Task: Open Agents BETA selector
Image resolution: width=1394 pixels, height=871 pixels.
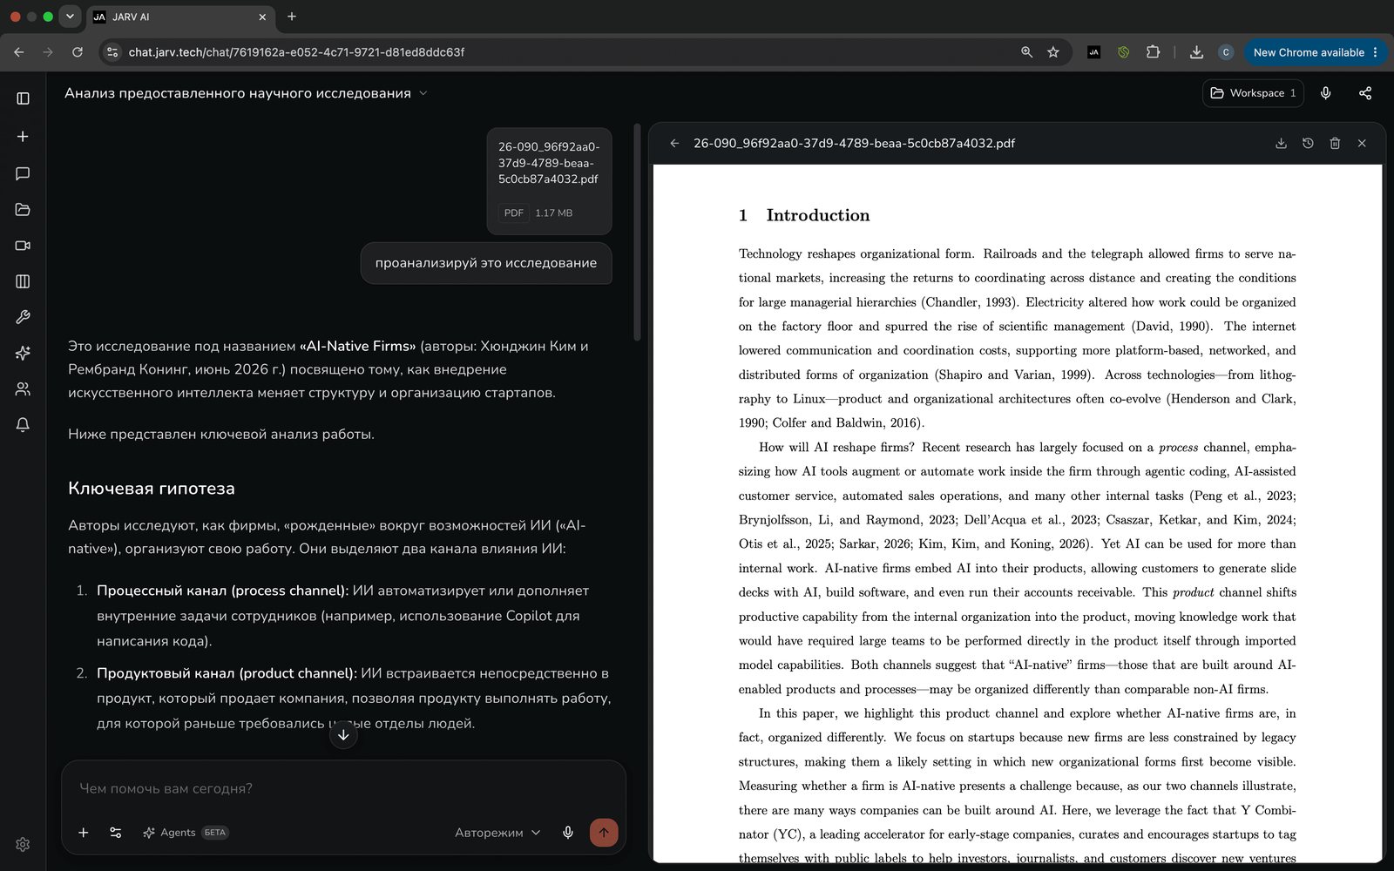Action: (x=185, y=833)
